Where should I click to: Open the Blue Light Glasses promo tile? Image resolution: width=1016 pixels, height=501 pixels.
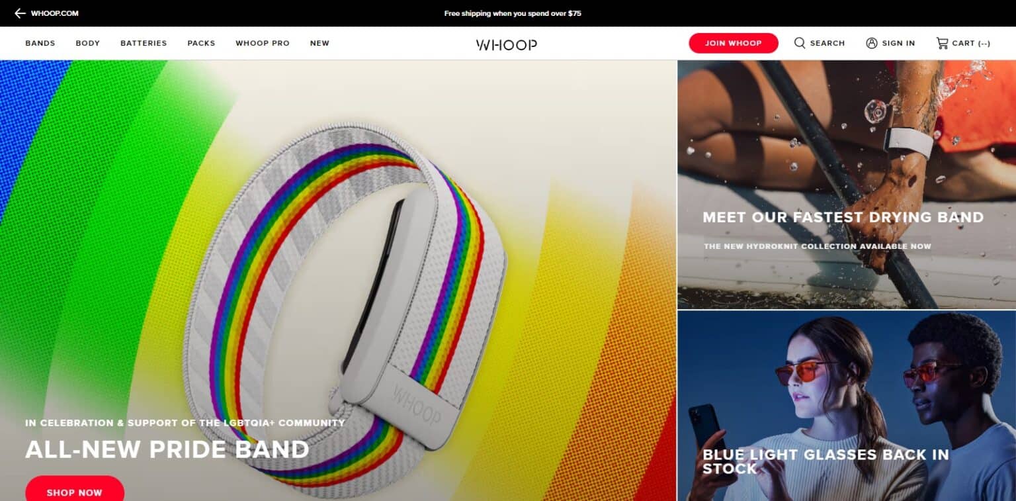tap(847, 406)
